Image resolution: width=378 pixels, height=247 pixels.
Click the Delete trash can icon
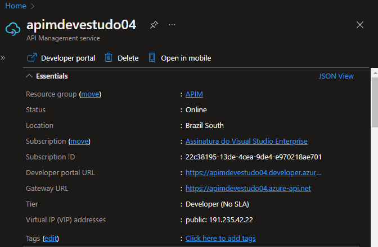click(x=109, y=58)
